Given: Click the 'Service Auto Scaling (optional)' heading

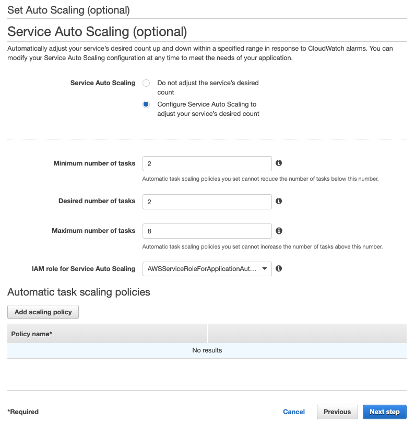Looking at the screenshot, I should pyautogui.click(x=97, y=32).
